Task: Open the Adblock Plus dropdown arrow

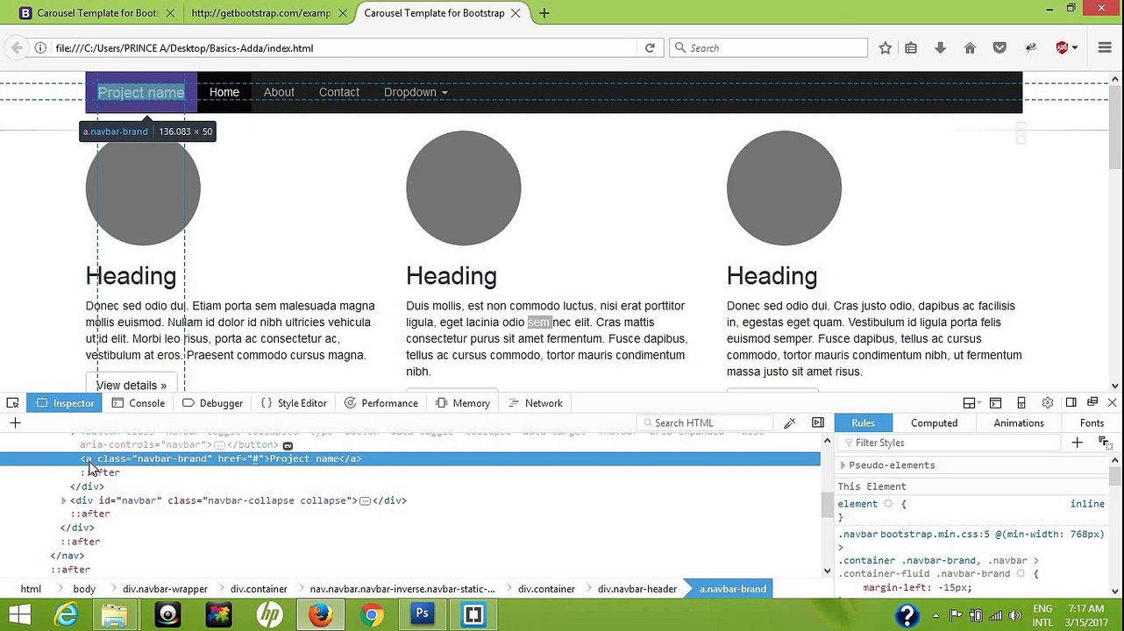Action: click(1075, 48)
